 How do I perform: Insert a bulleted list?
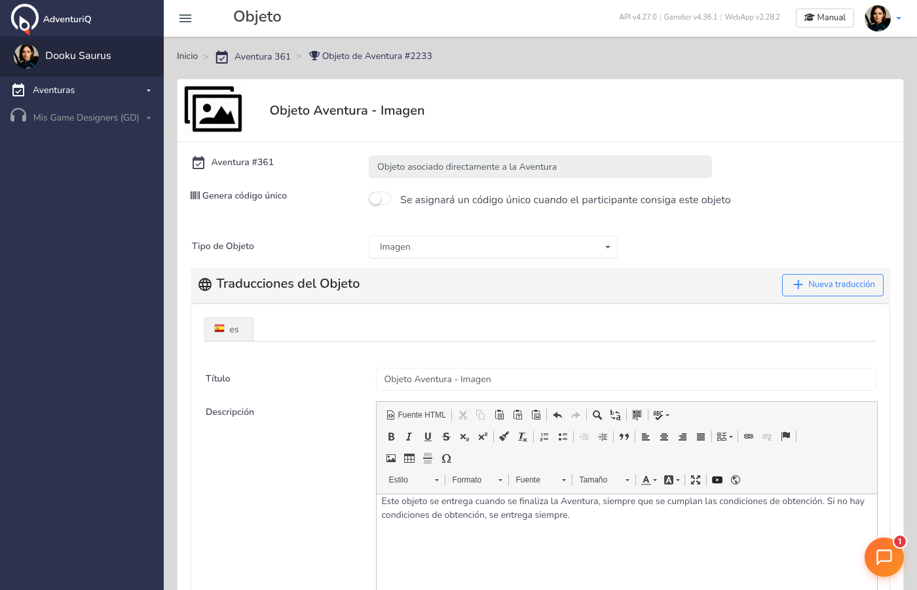coord(563,437)
